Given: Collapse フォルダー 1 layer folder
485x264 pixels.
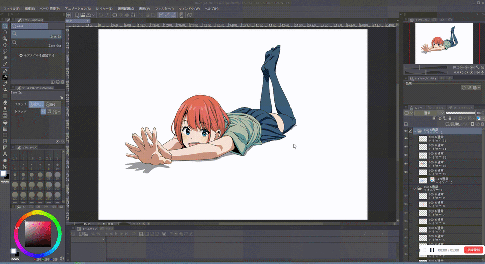Looking at the screenshot, I should click(415, 188).
